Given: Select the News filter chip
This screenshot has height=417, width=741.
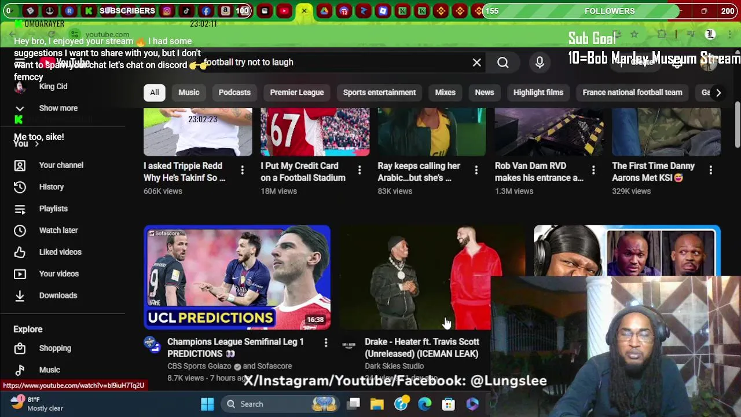Looking at the screenshot, I should pos(485,93).
